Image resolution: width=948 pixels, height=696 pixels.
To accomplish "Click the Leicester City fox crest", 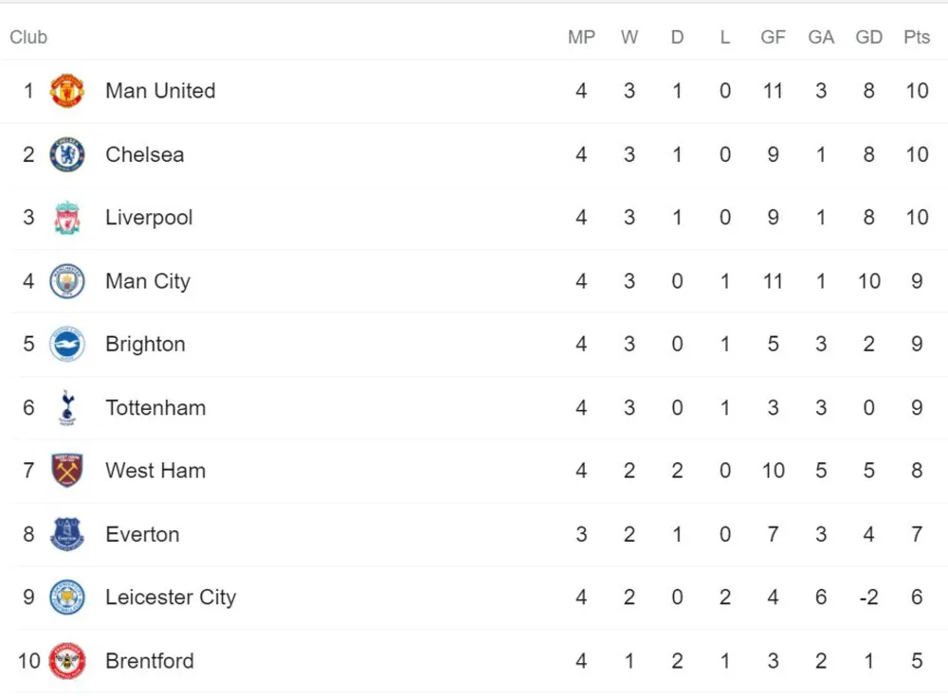I will [67, 597].
